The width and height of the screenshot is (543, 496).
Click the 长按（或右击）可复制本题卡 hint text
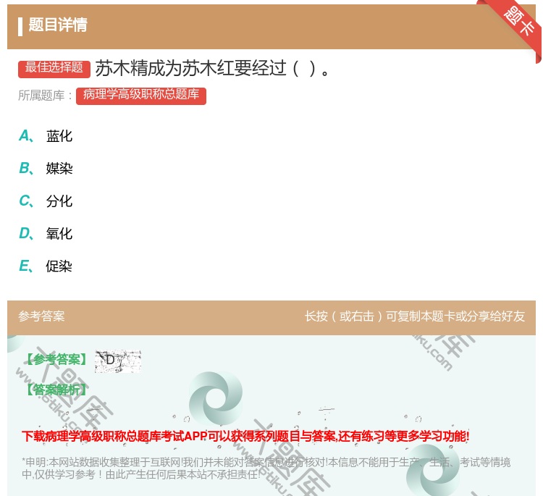click(415, 316)
